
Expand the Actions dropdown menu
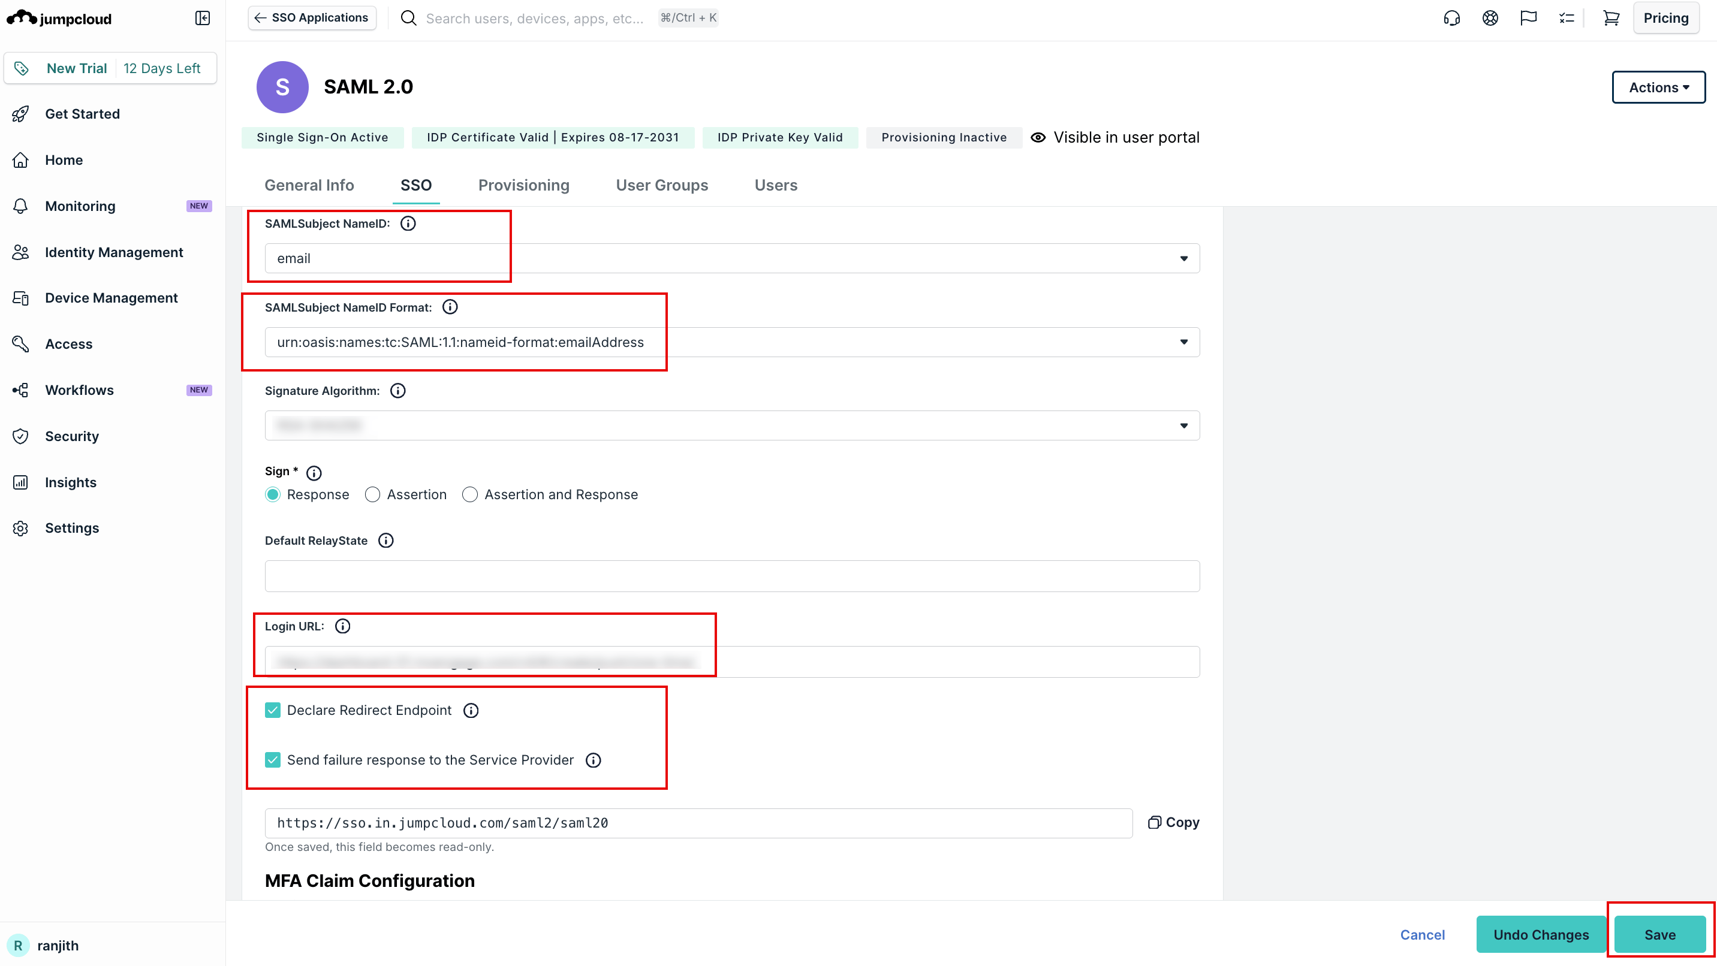(x=1658, y=87)
